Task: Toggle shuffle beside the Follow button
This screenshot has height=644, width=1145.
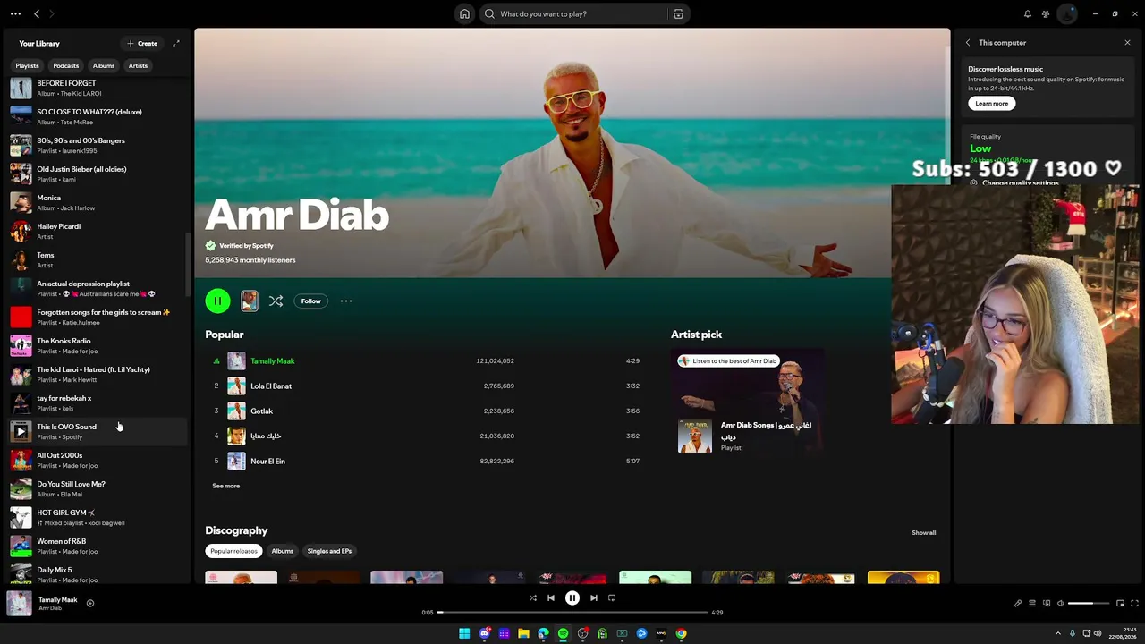Action: coord(276,301)
